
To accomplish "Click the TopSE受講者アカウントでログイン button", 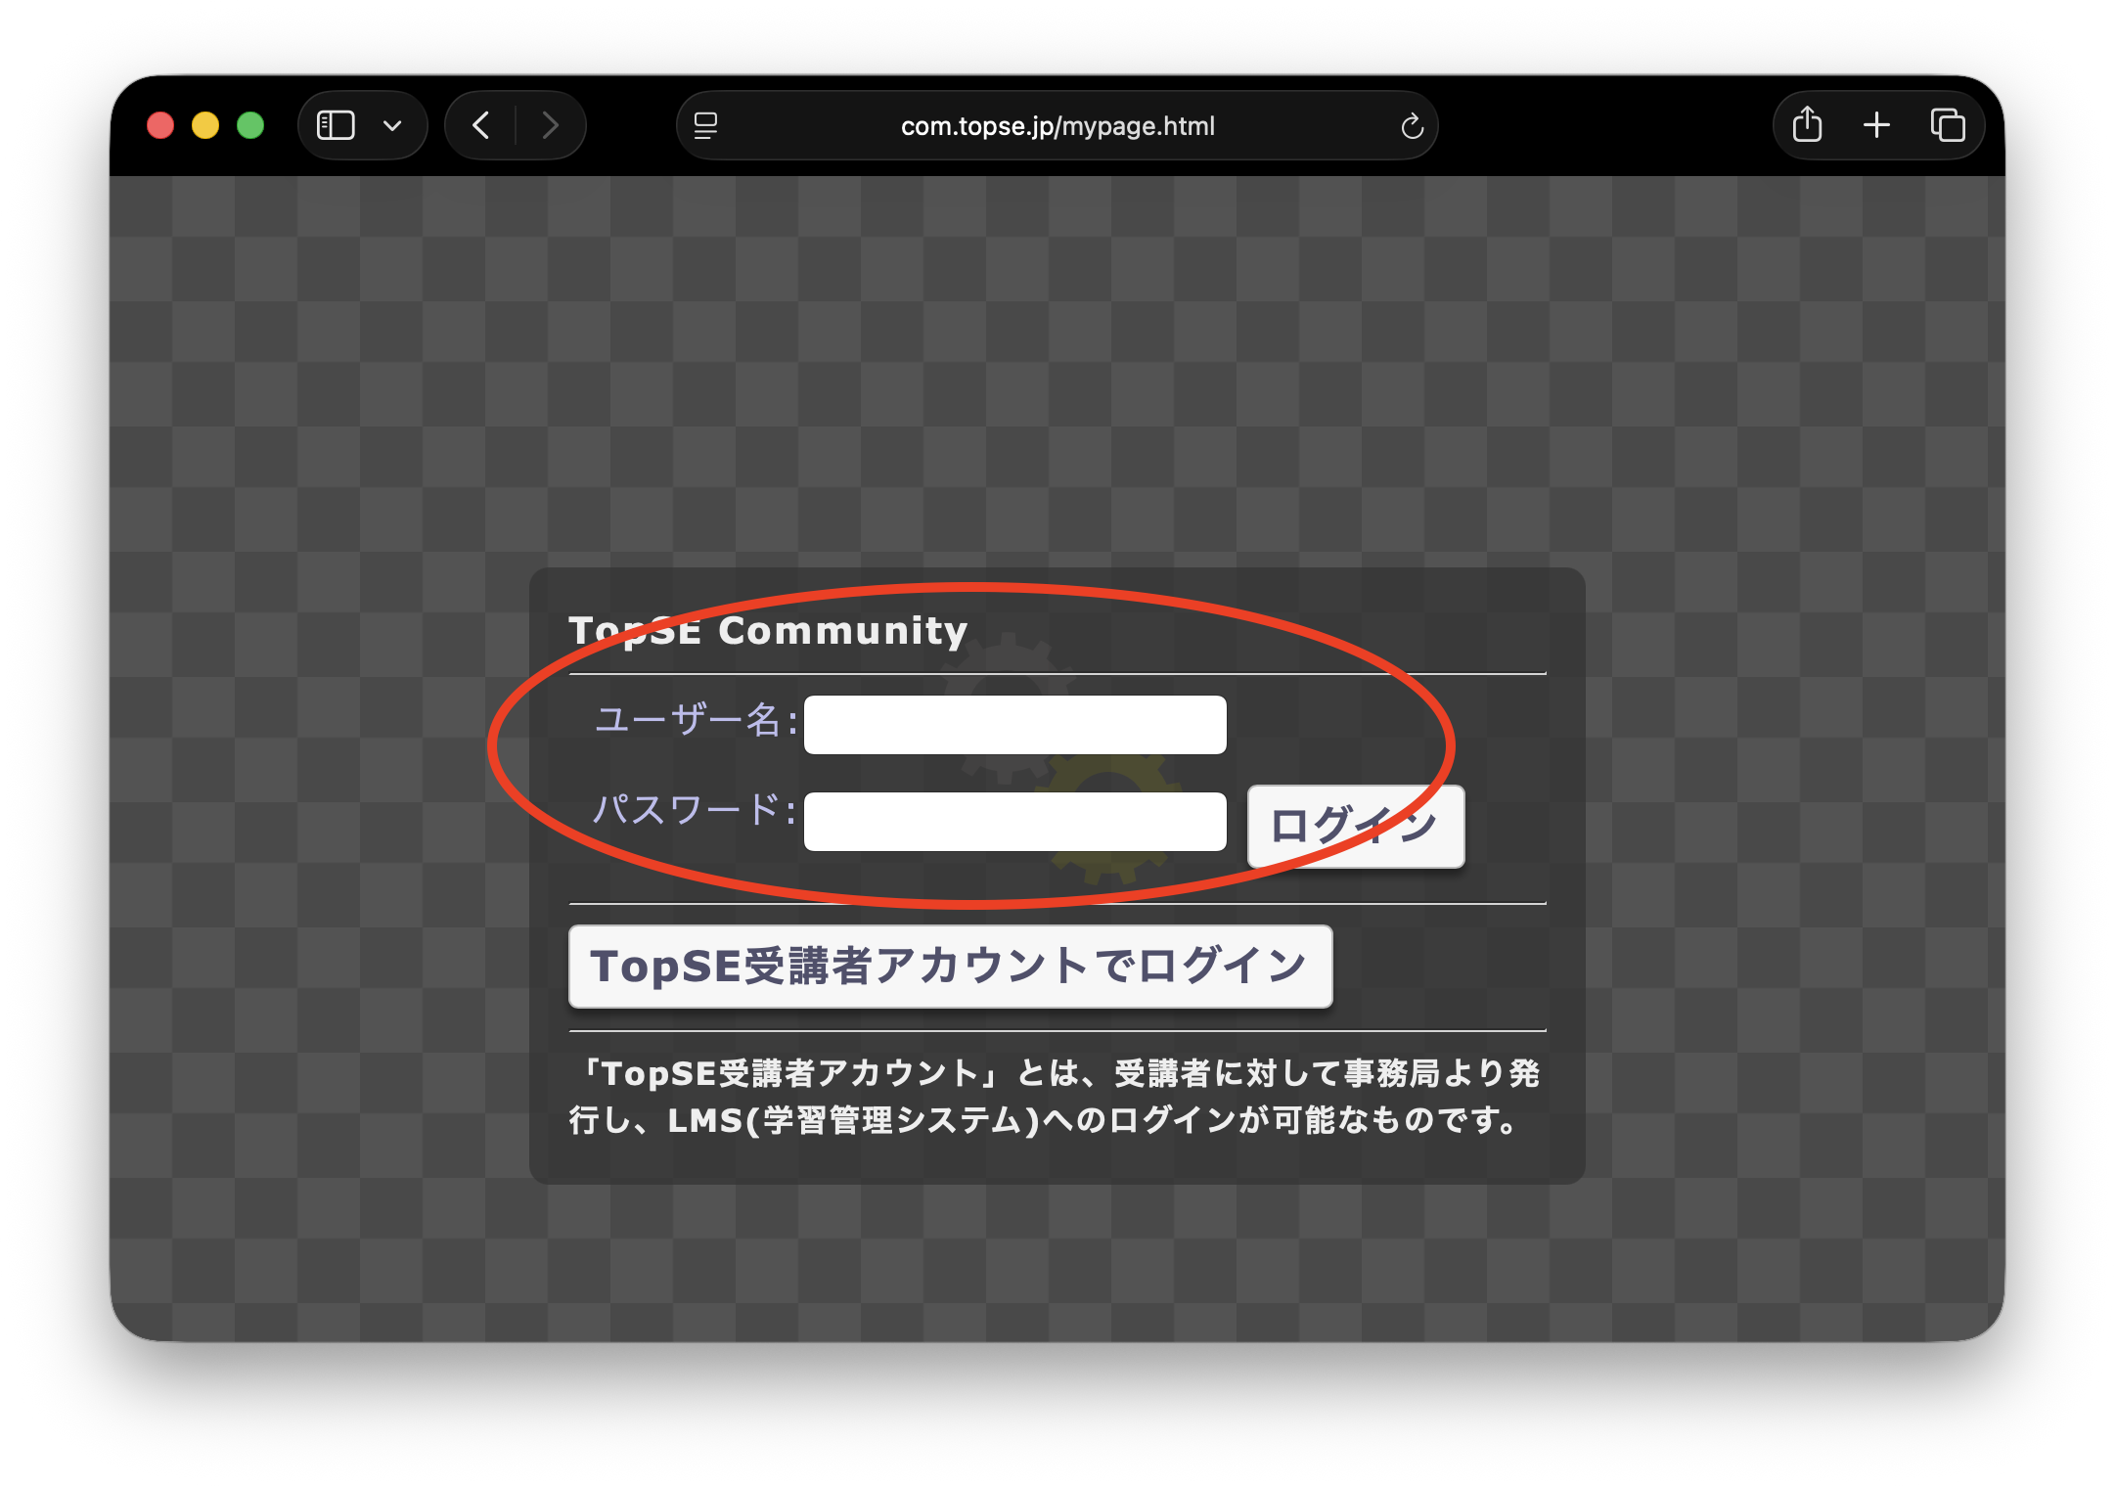I will click(x=950, y=967).
